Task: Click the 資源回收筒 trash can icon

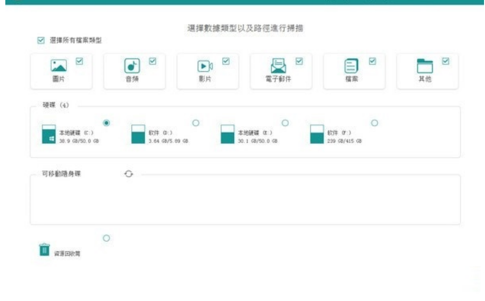Action: [44, 249]
